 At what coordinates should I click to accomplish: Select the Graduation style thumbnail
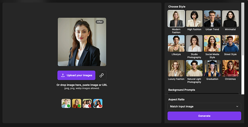coord(212,68)
